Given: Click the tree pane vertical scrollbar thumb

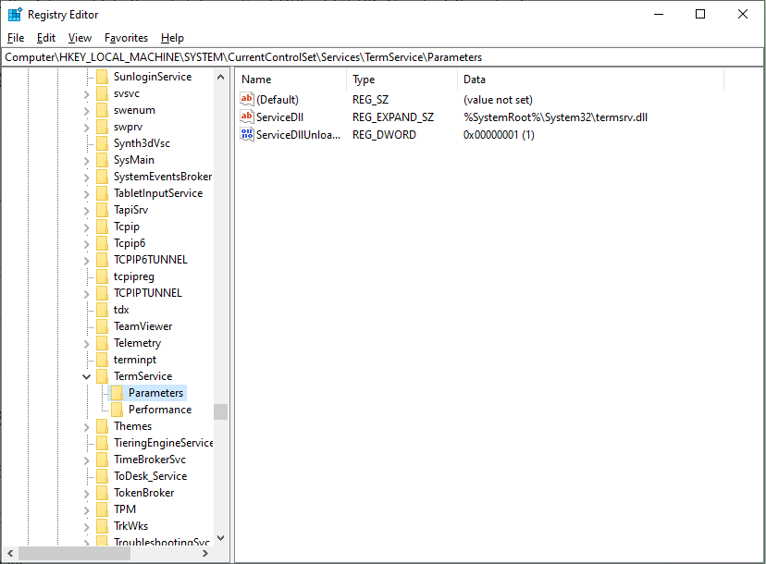Looking at the screenshot, I should [x=220, y=411].
